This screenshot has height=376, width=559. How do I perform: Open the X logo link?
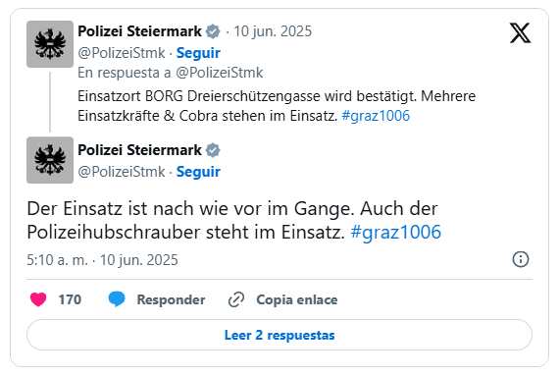point(520,32)
